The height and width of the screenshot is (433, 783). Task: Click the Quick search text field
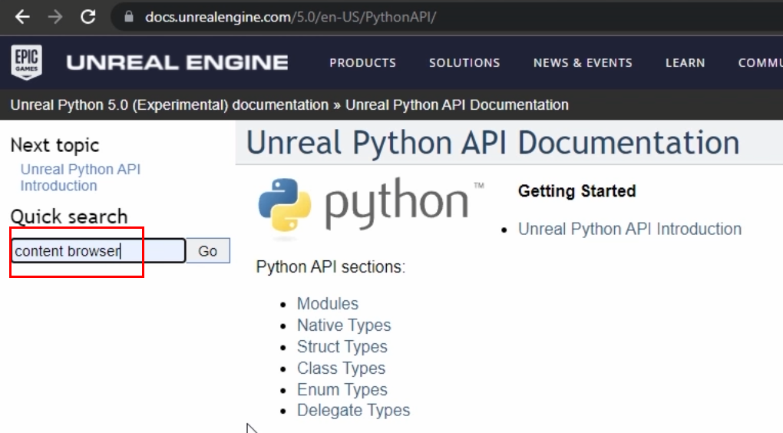click(98, 251)
